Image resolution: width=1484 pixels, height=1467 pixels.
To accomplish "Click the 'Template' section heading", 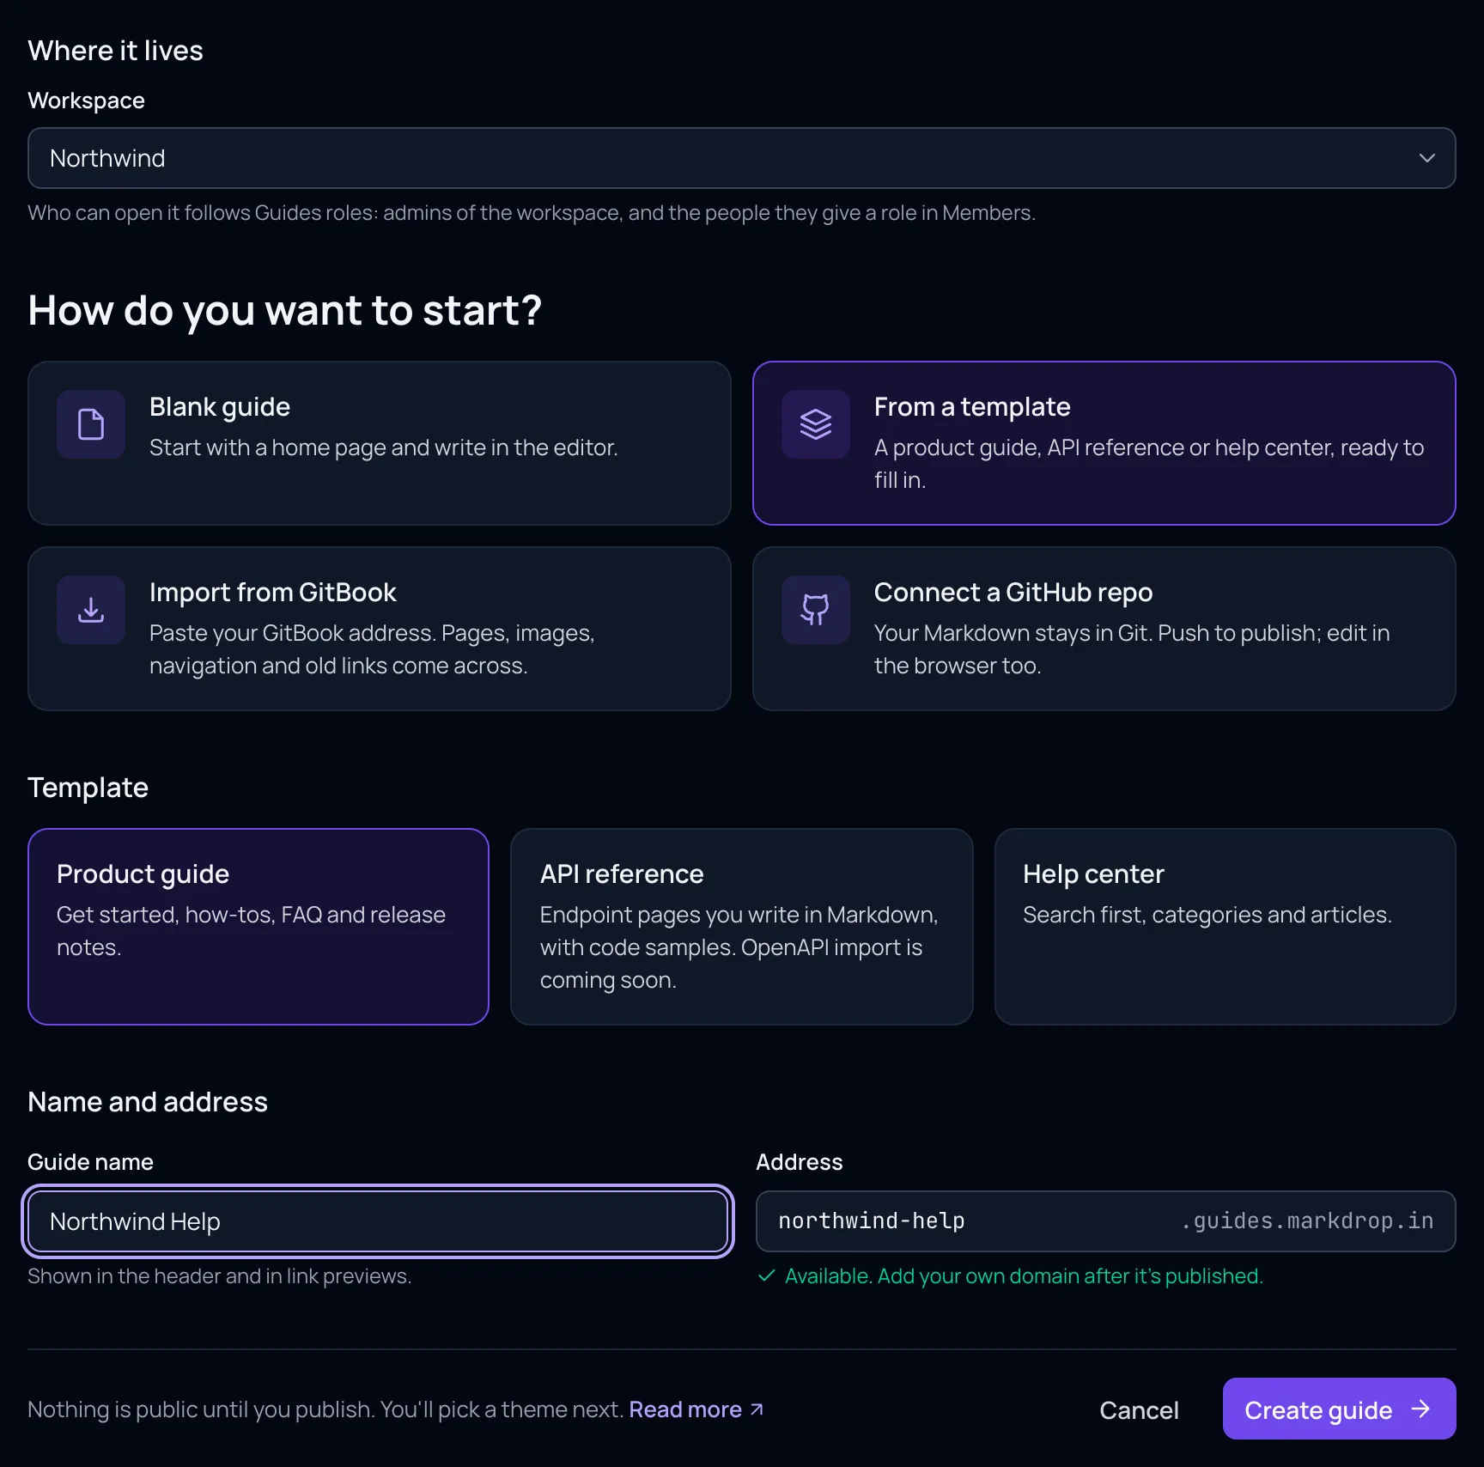I will pyautogui.click(x=88, y=788).
